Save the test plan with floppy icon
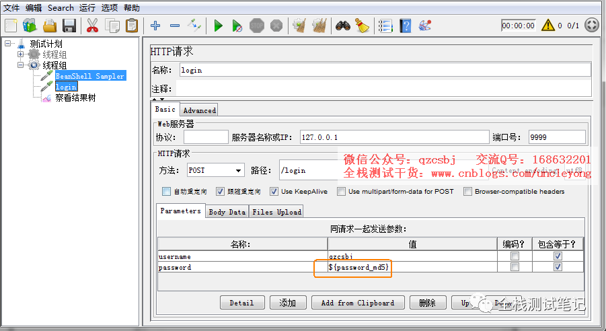The image size is (606, 331). click(x=69, y=26)
